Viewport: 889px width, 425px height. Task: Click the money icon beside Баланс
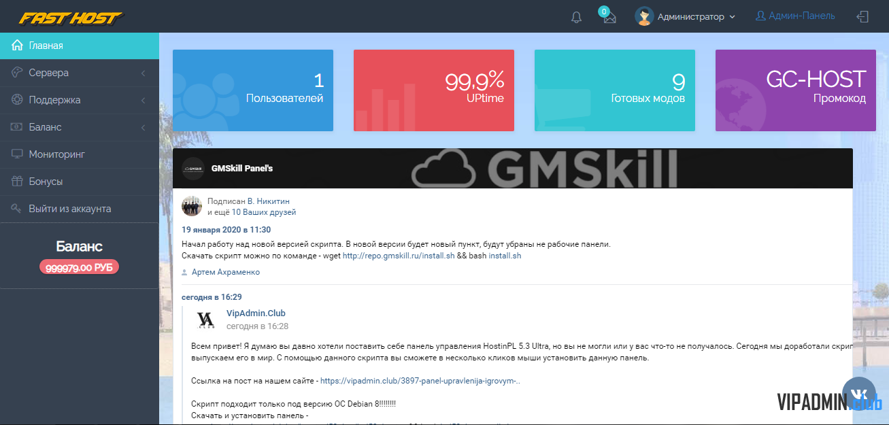(x=18, y=126)
